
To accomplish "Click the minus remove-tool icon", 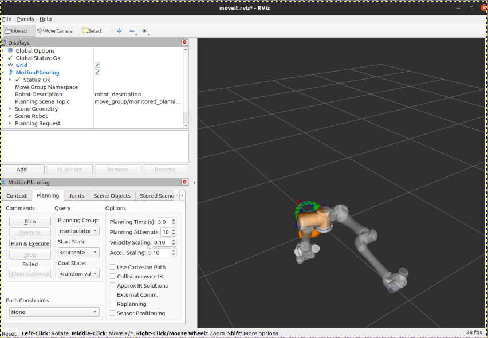I will click(132, 30).
